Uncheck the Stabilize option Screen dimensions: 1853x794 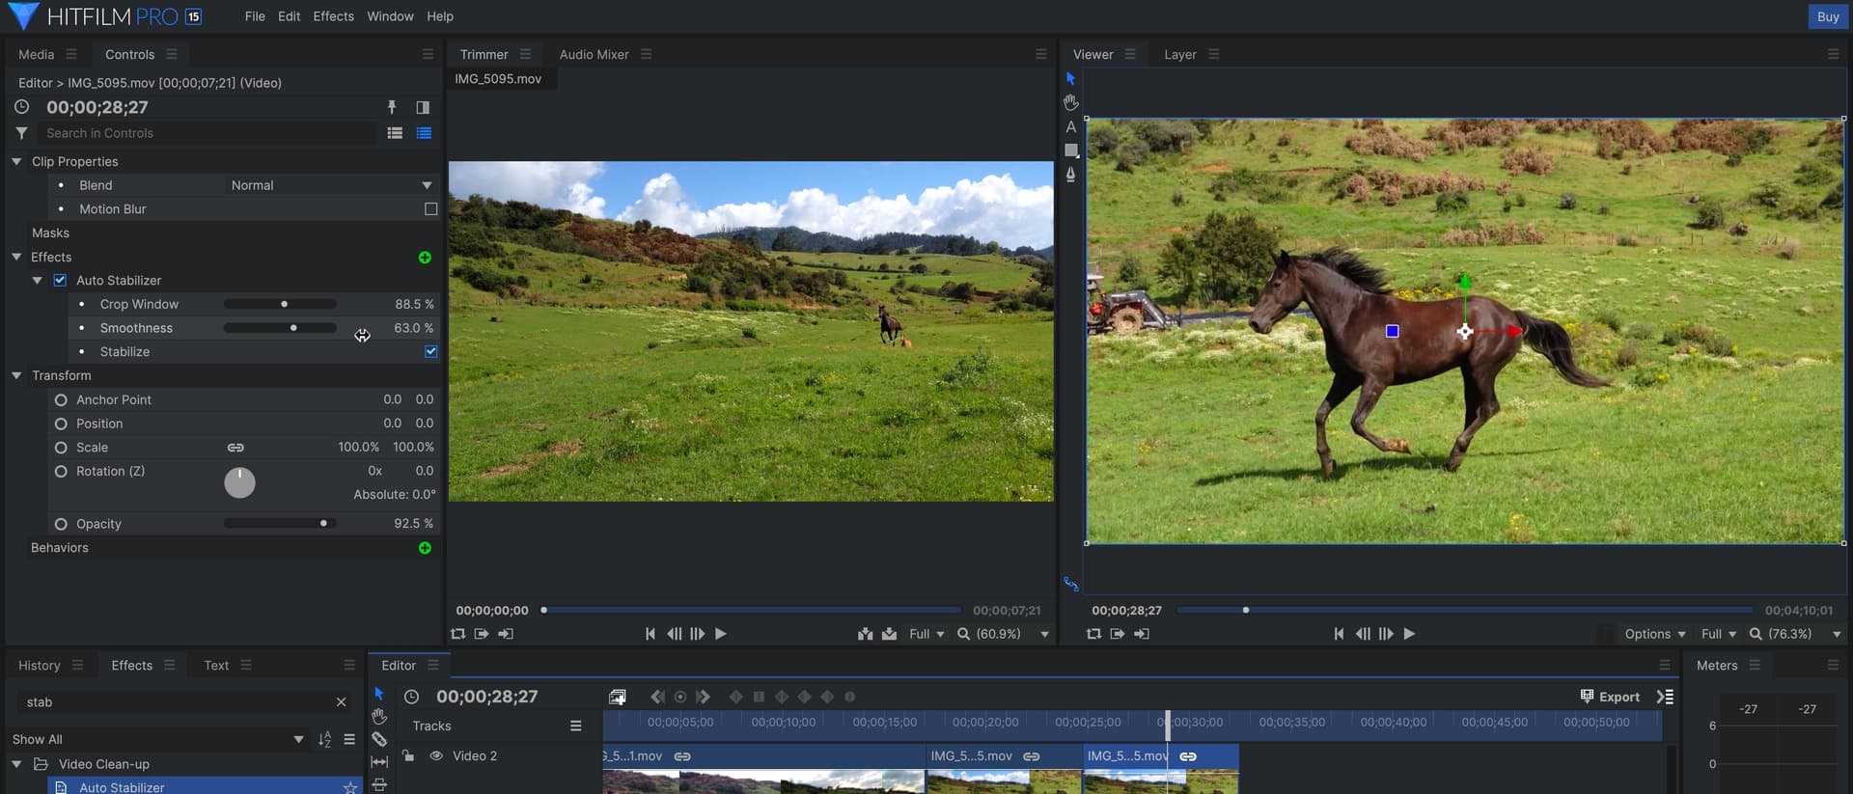click(x=430, y=352)
